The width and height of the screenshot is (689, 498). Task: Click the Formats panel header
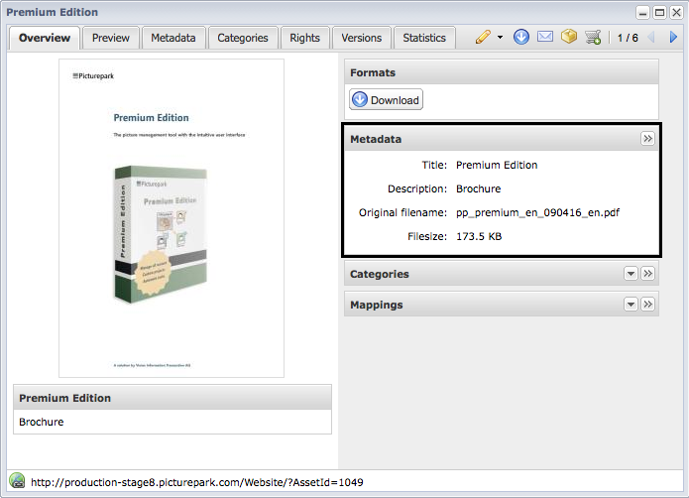502,72
